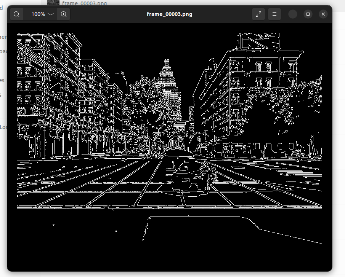
Task: Open Documents in the background file sidebar
Action: click(x=2, y=37)
